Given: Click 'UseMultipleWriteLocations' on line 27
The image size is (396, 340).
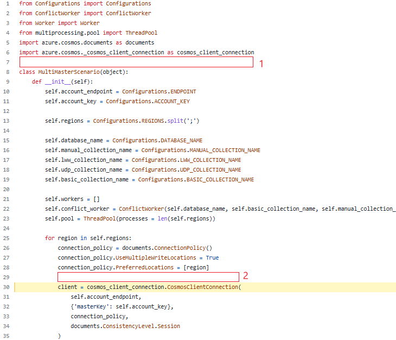Looking at the screenshot, I should click(x=156, y=257).
